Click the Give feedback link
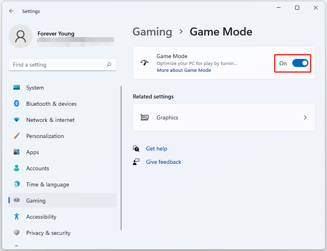The width and height of the screenshot is (327, 251). coord(163,162)
